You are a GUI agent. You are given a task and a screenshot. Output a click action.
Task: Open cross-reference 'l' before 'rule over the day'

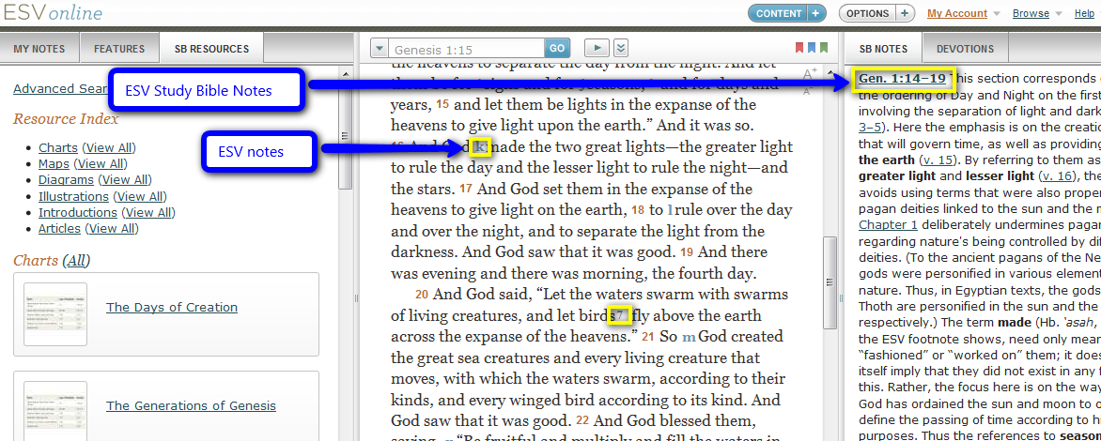click(x=670, y=209)
